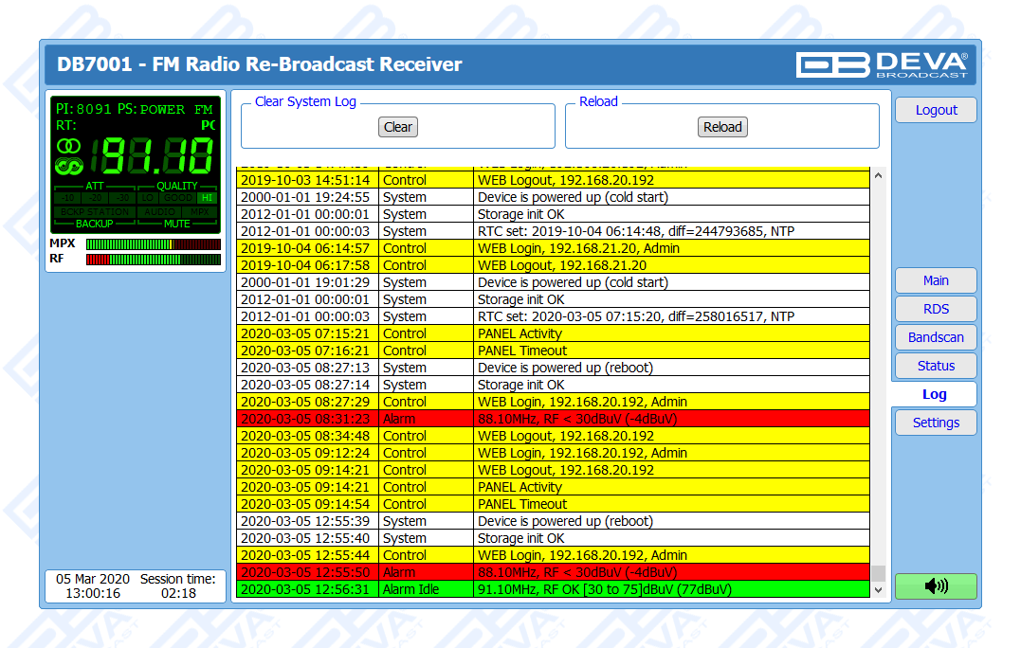Click the MPX mute indicator
Viewport: 1021px width, 648px height.
[x=201, y=211]
